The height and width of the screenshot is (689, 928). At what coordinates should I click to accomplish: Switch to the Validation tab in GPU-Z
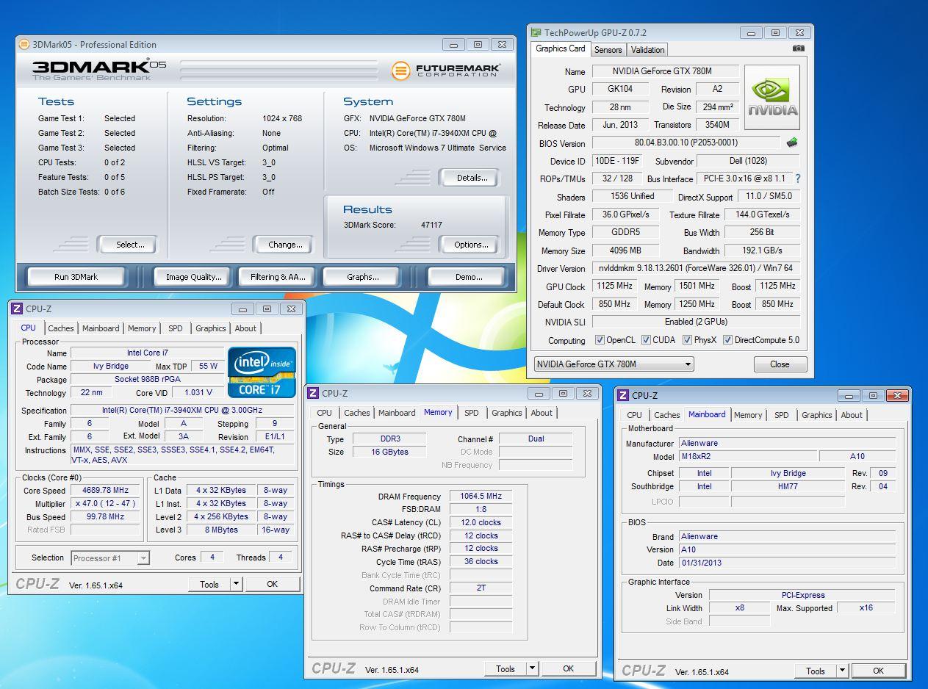pyautogui.click(x=647, y=50)
